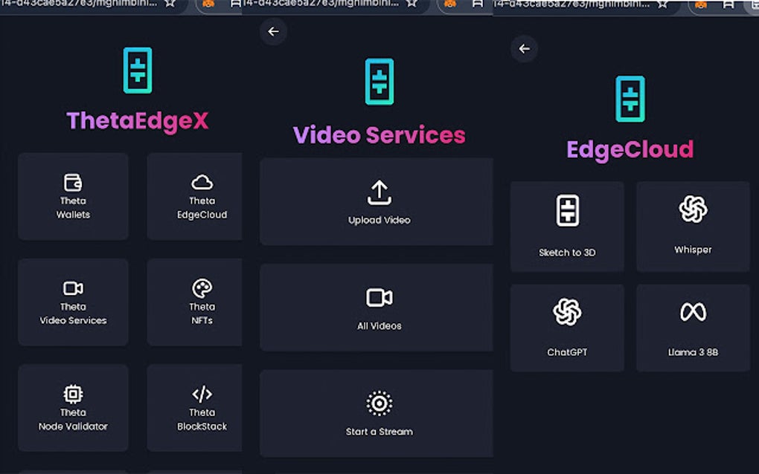Go back from the EdgeCloud screen

point(524,49)
